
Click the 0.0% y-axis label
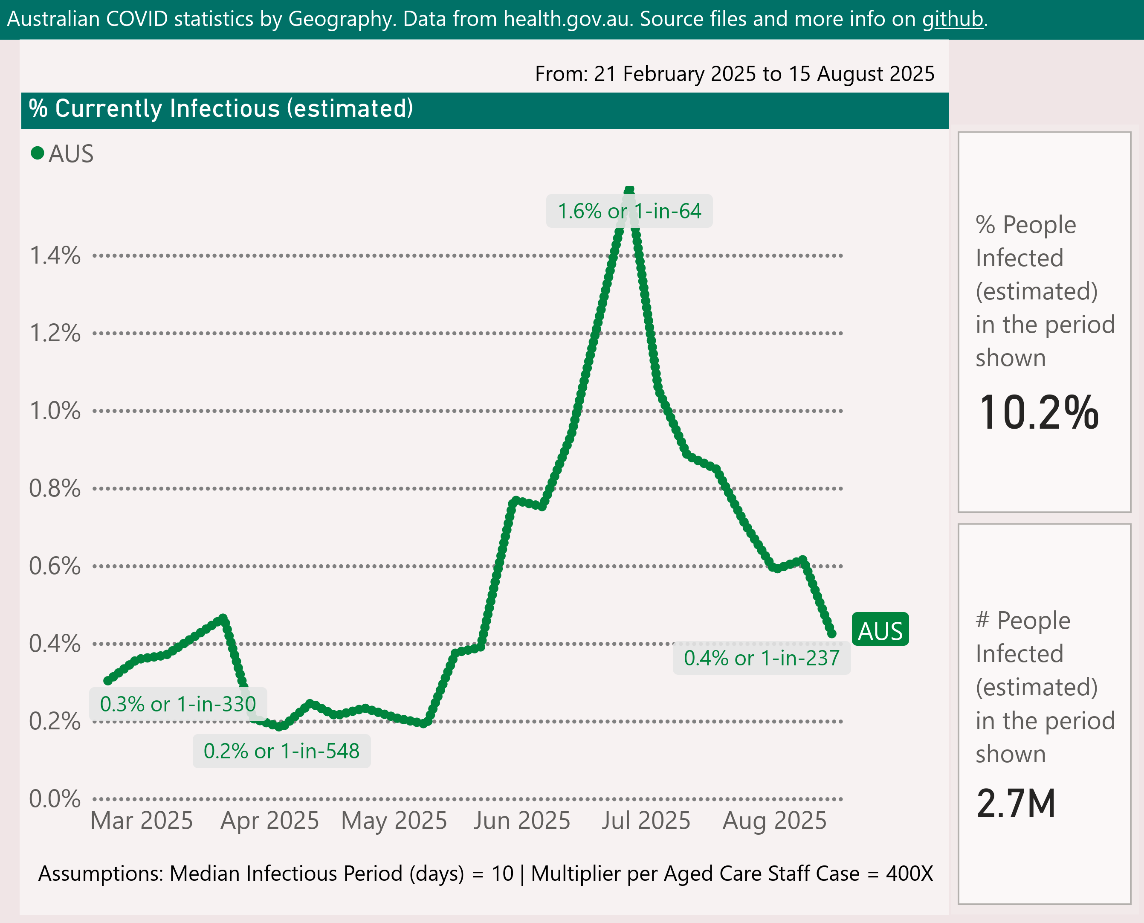click(55, 798)
